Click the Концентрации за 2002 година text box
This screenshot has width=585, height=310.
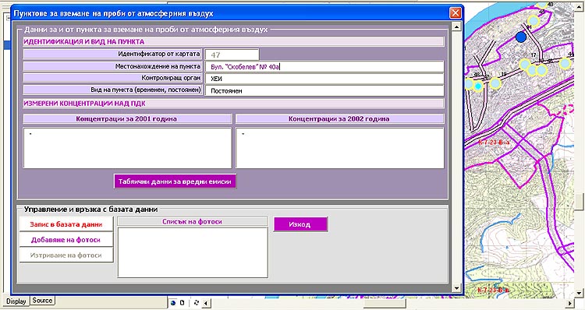point(340,148)
